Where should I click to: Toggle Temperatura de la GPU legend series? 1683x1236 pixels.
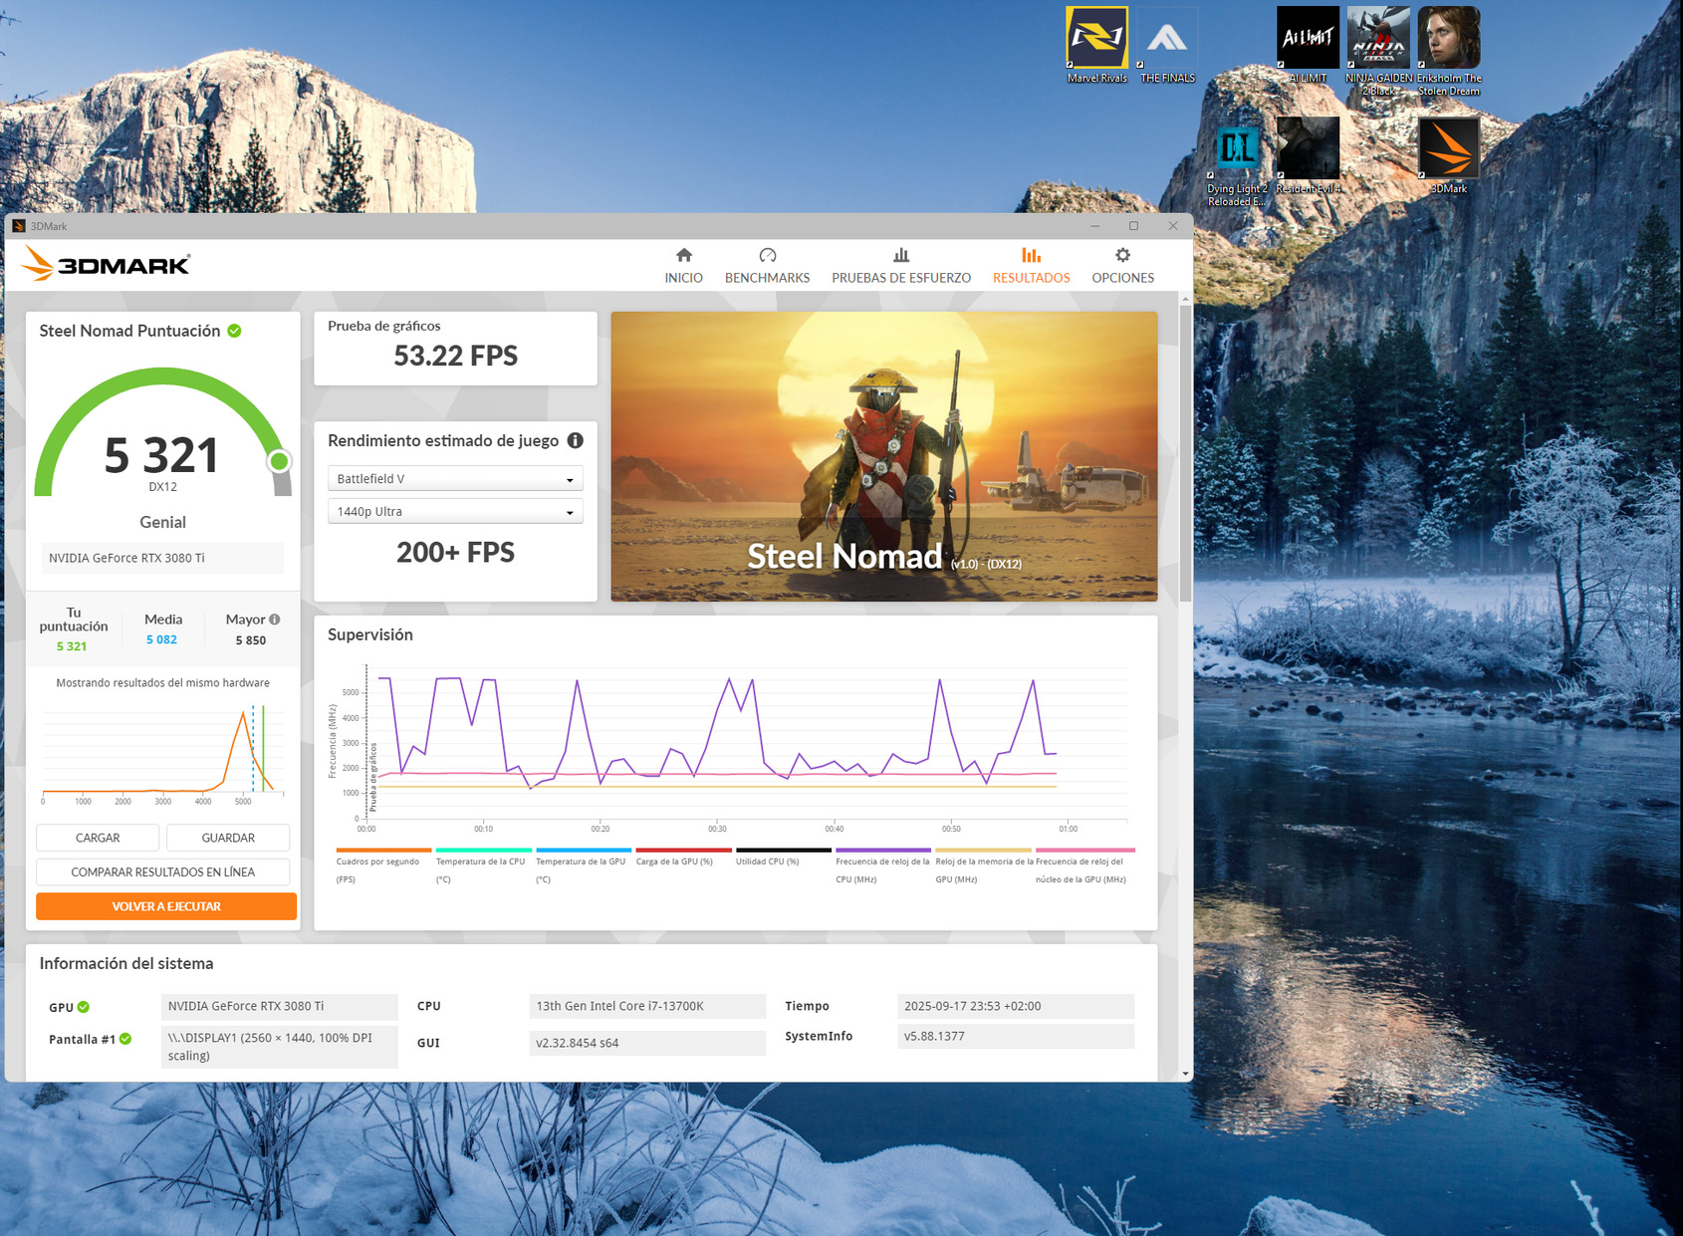[x=583, y=865]
